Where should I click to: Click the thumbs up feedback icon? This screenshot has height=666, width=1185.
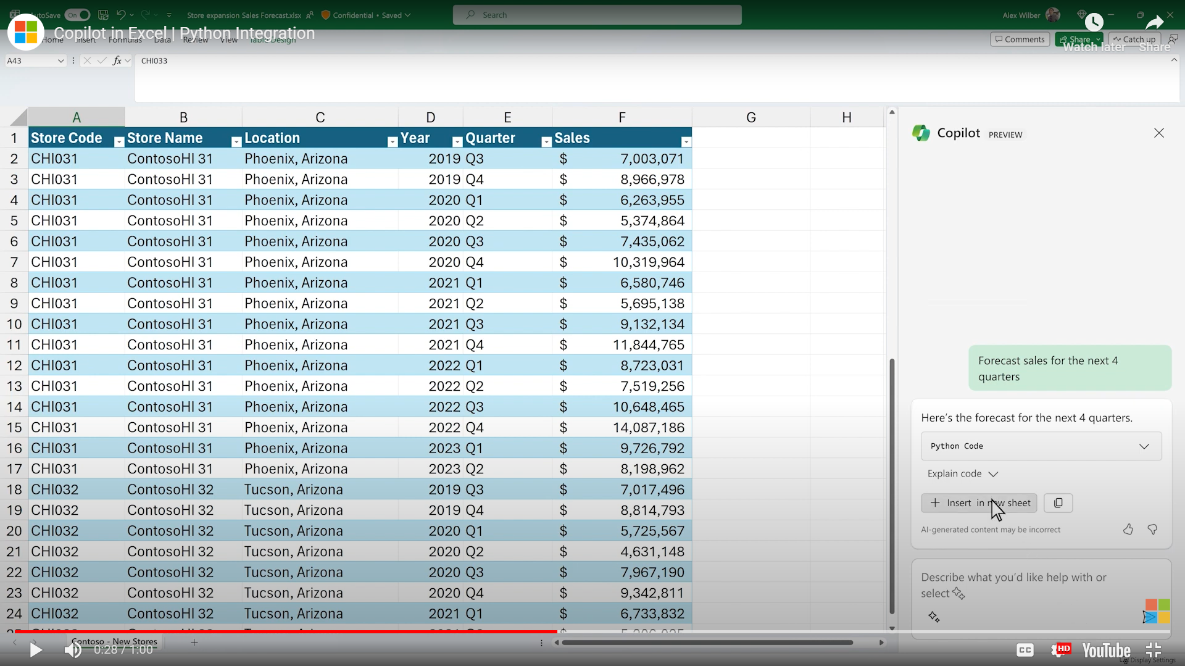tap(1128, 530)
